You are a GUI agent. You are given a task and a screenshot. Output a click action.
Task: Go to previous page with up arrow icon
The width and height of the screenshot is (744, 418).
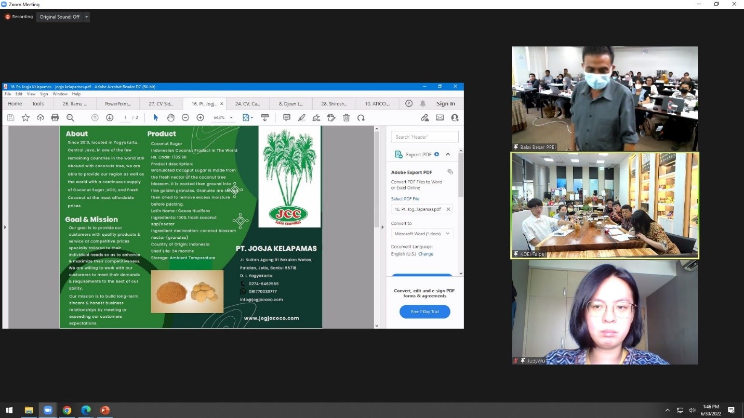coord(95,118)
